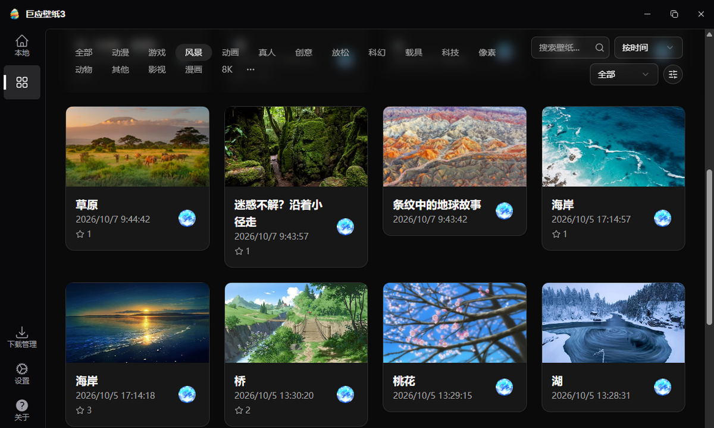Click the author avatar on 湖 card

(x=663, y=387)
